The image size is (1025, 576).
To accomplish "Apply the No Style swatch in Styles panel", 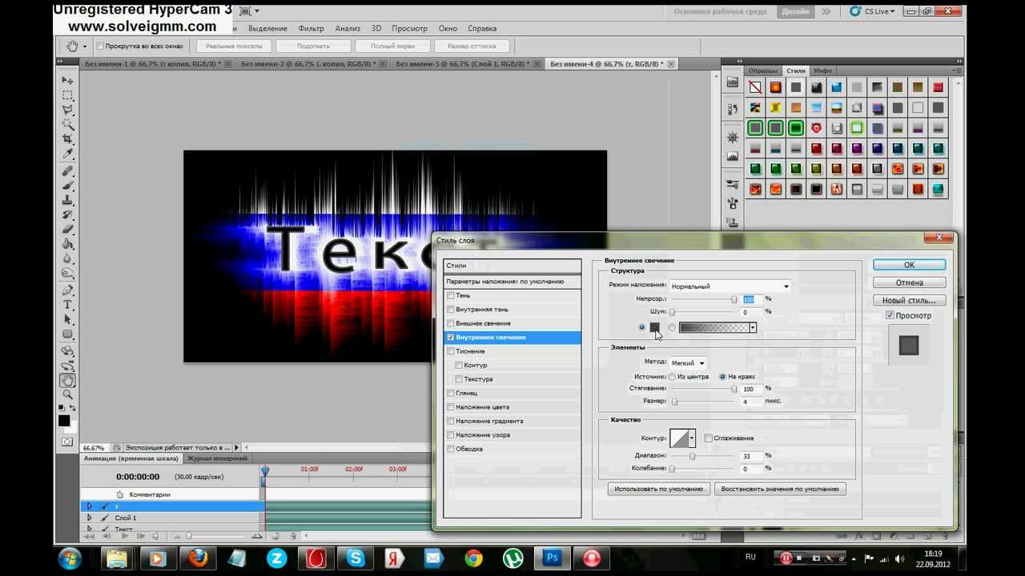I will pyautogui.click(x=755, y=87).
